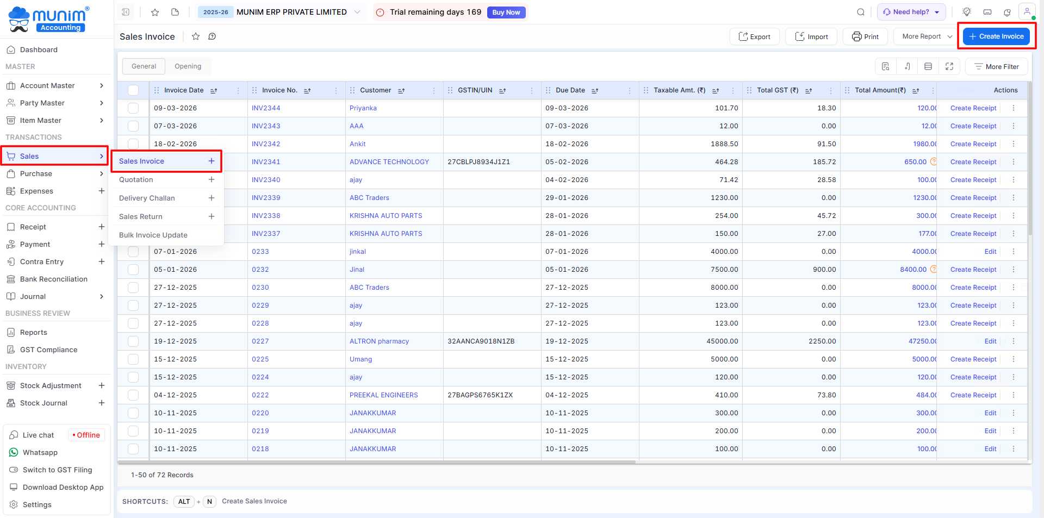
Task: Click the plus icon beside Quotation
Action: pyautogui.click(x=212, y=179)
